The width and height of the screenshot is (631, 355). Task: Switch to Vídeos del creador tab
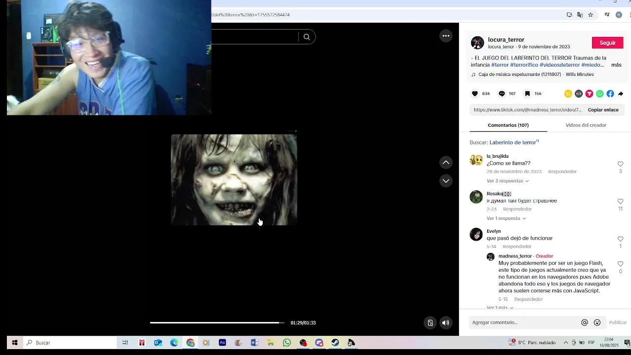586,125
